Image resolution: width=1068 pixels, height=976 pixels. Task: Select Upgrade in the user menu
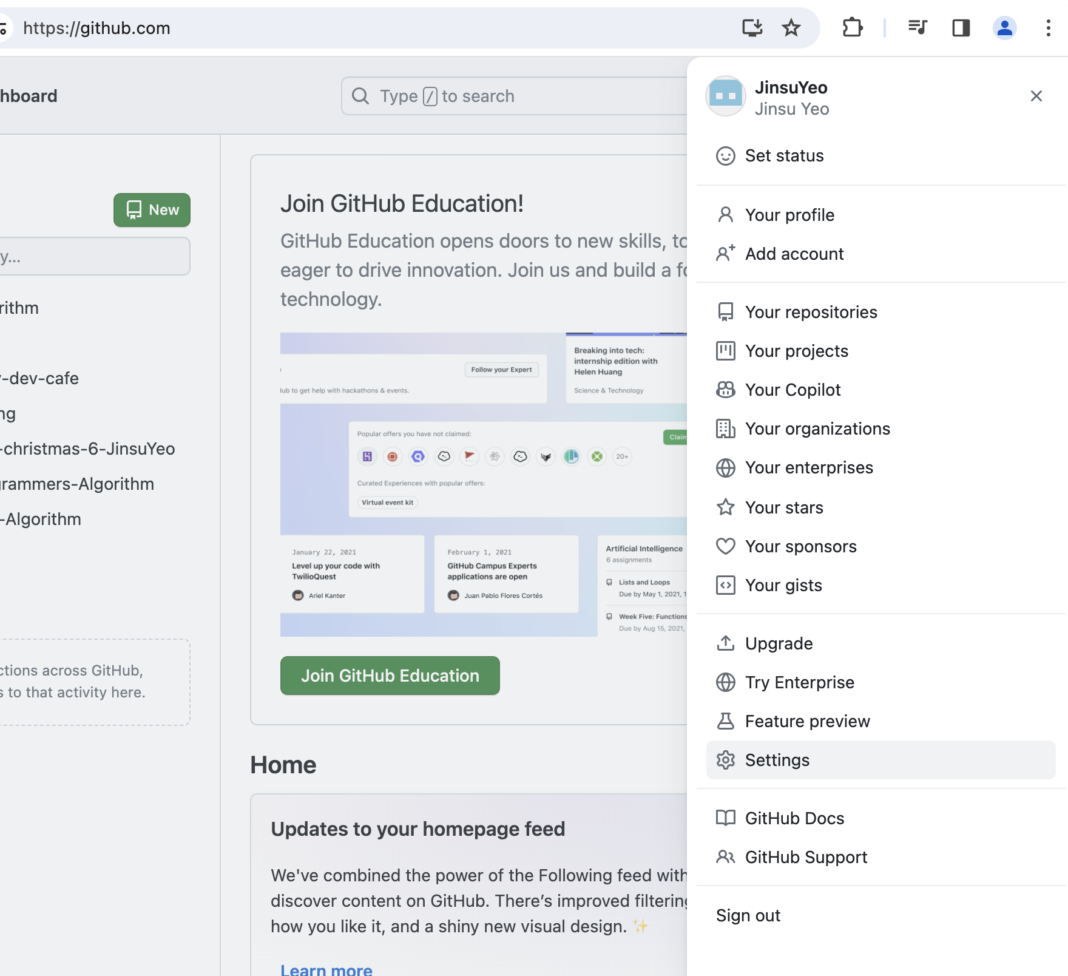880,643
